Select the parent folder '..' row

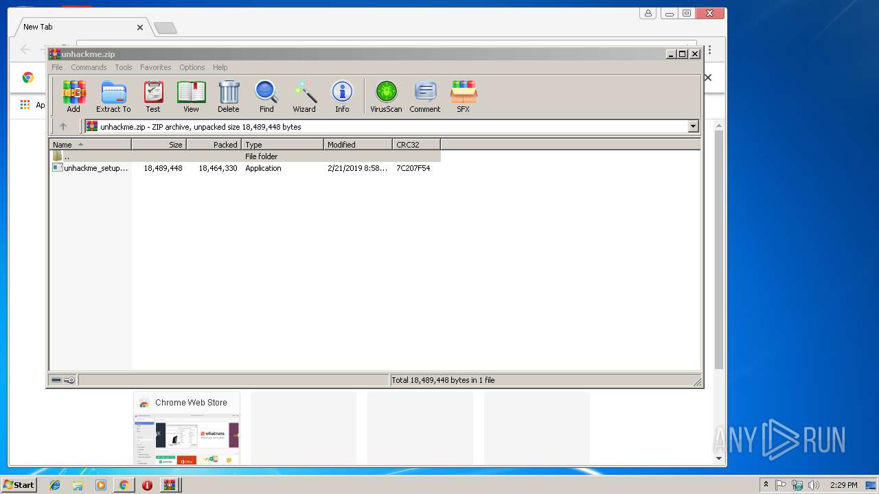tap(245, 156)
